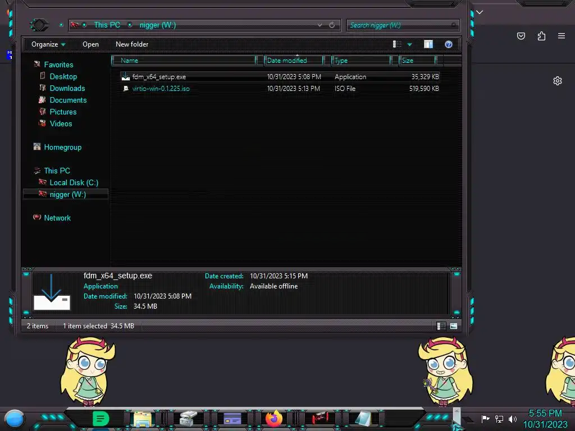Click the virtio-win ISO file icon
The height and width of the screenshot is (431, 575).
pos(126,88)
